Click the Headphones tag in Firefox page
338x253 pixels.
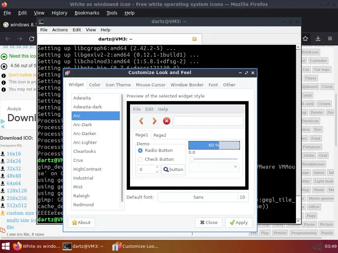pyautogui.click(x=313, y=164)
